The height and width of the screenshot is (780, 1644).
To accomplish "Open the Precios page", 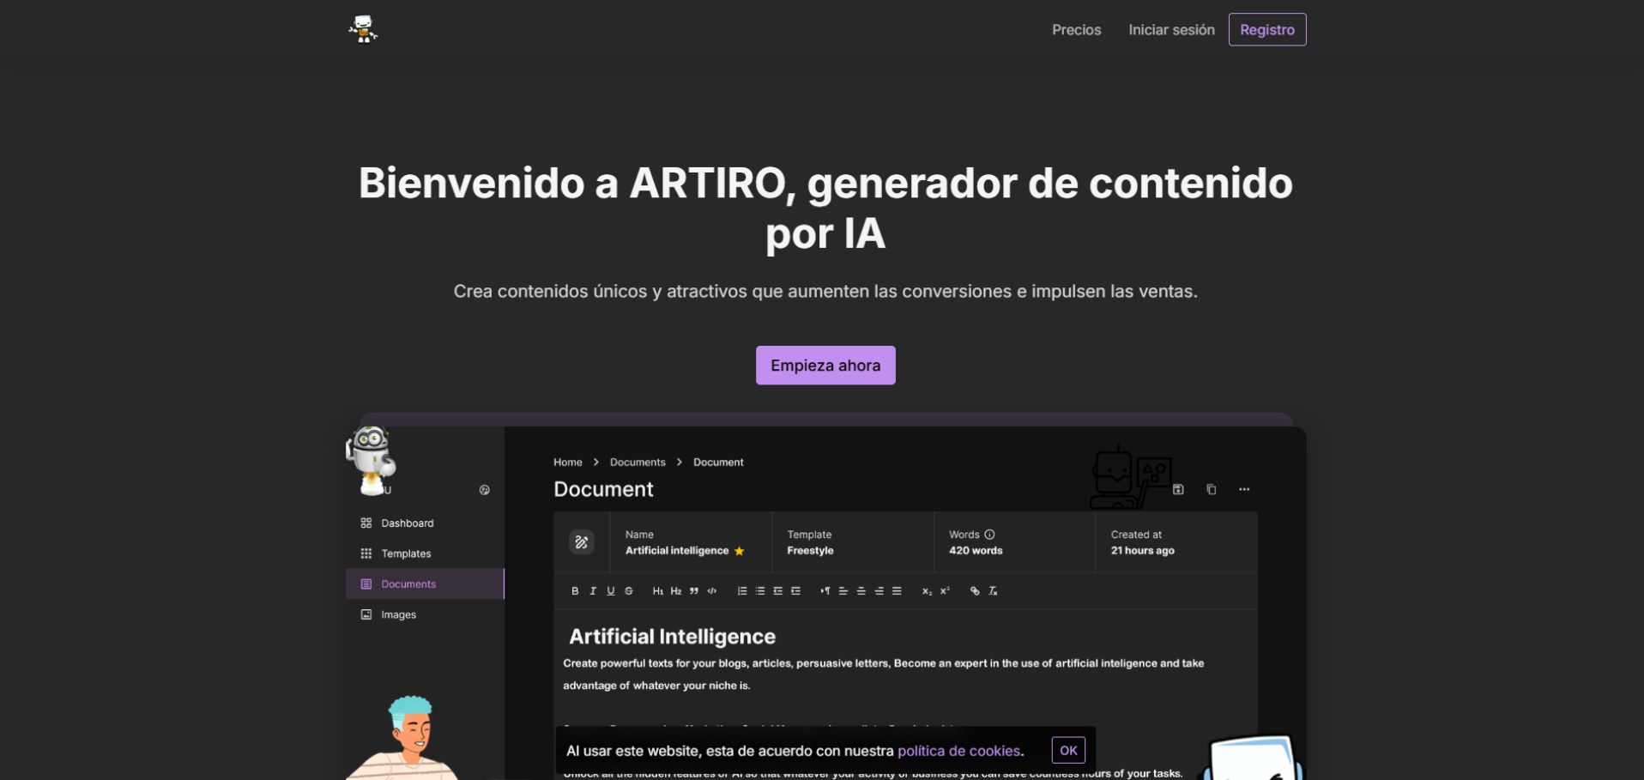I will click(x=1076, y=30).
